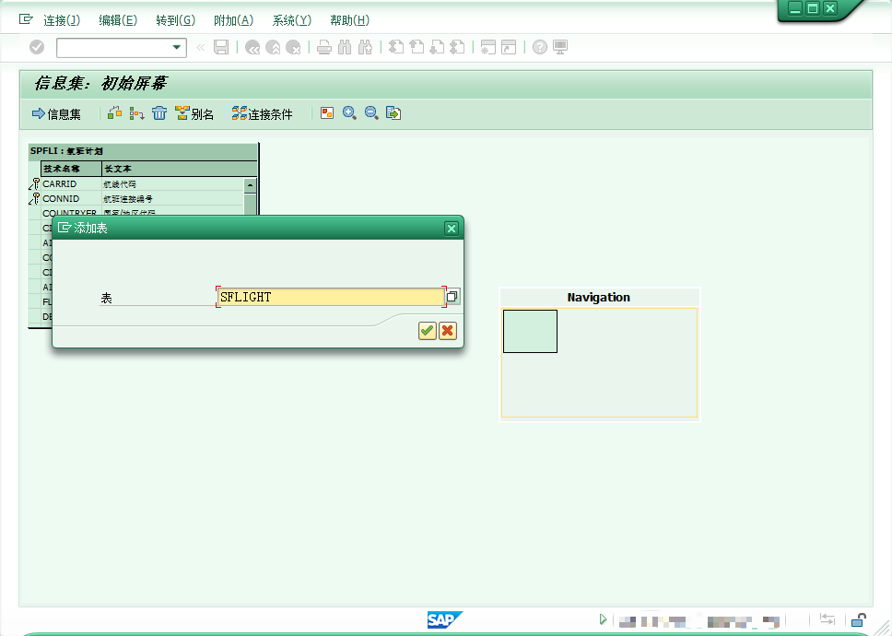Screen dimensions: 892x636
Task: Click the Back round arrow icon
Action: [252, 47]
